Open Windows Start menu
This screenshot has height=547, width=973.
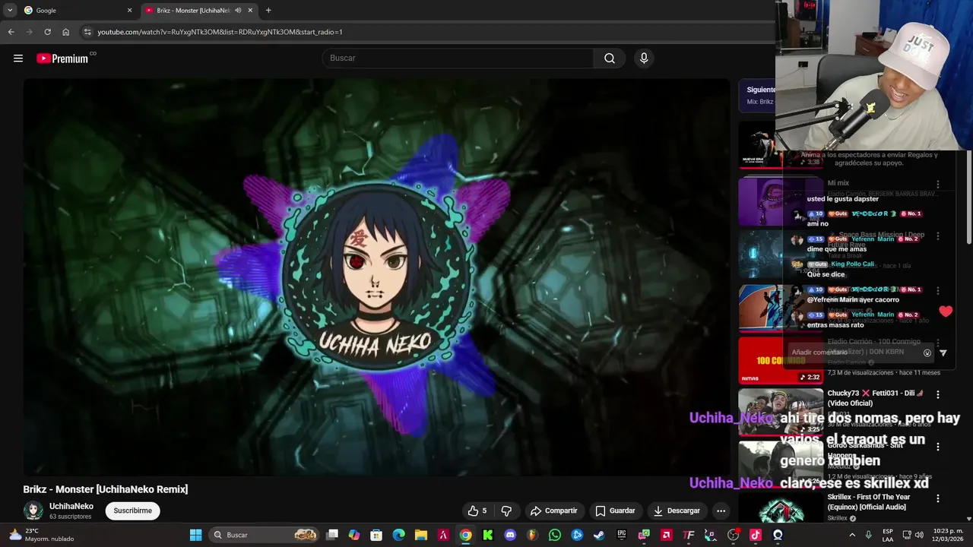[x=195, y=535]
